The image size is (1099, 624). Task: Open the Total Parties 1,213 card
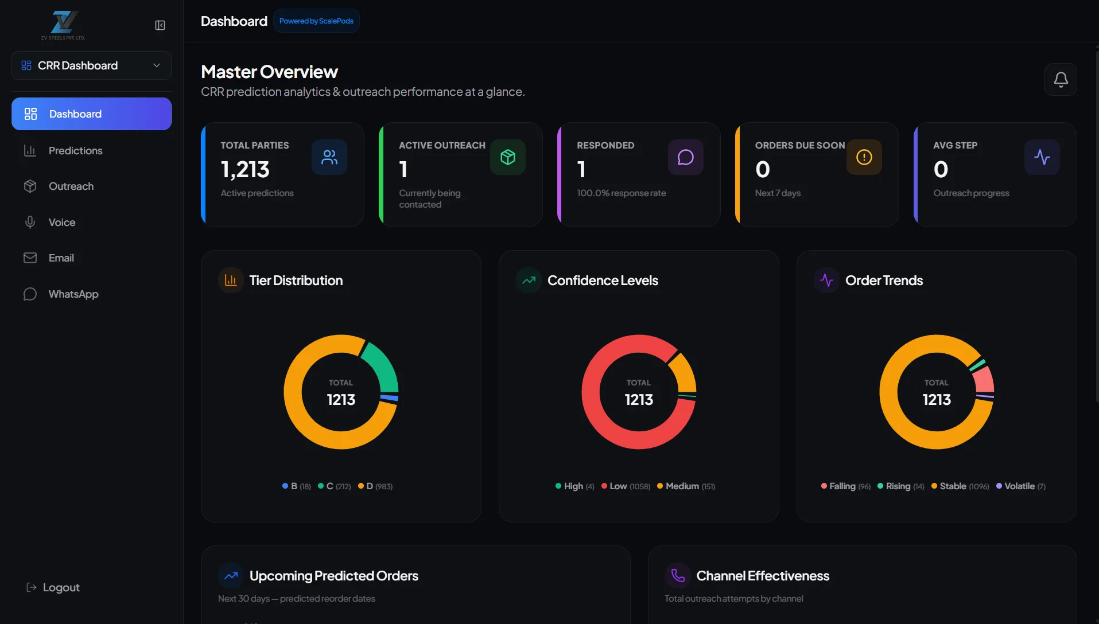(282, 174)
